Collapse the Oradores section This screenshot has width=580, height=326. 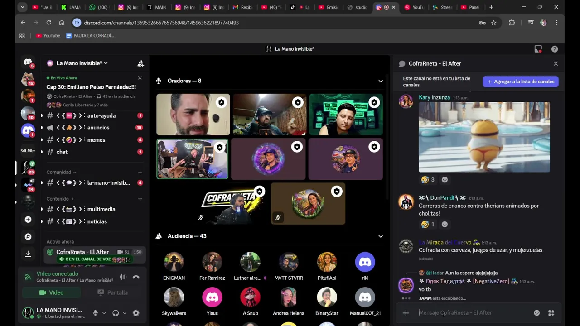(x=380, y=81)
